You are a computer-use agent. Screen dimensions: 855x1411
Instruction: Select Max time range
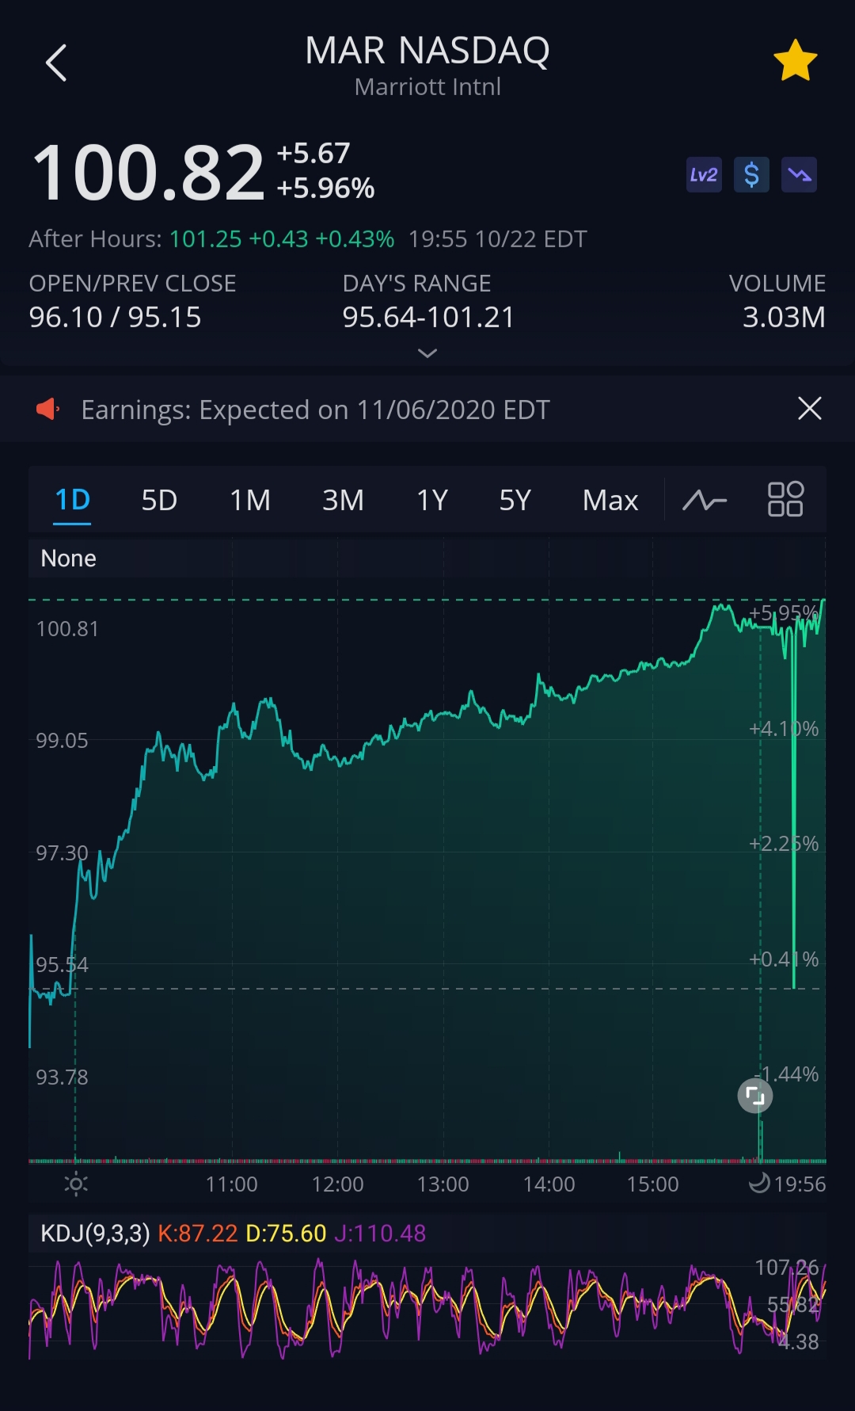[610, 501]
